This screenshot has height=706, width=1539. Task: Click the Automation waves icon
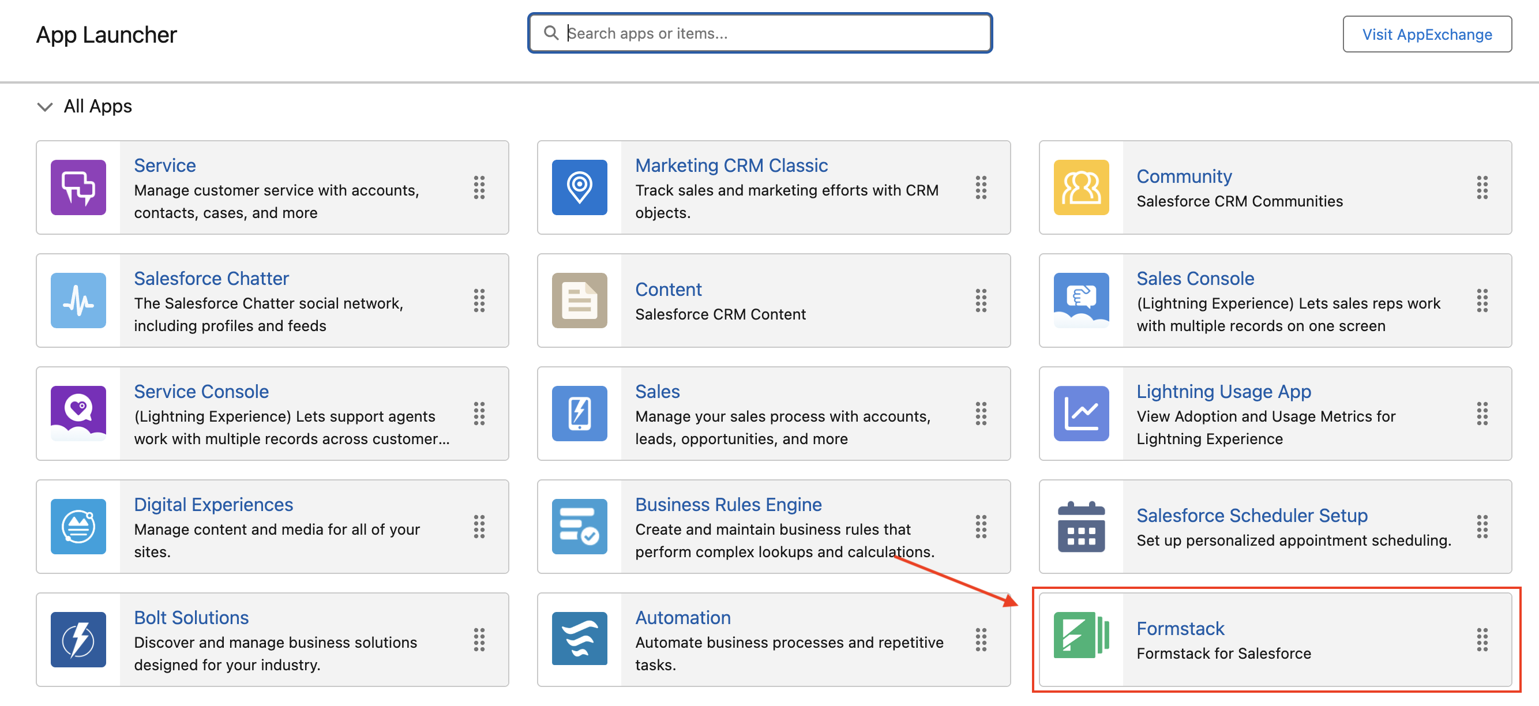point(579,640)
